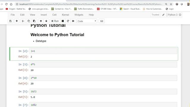Screen dimensions: 190x107
Task: Click the In [5]: prompt label
Action: [23, 92]
